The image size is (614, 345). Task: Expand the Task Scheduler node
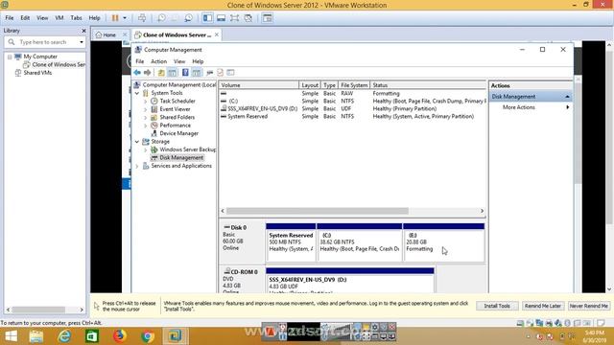[x=145, y=102]
